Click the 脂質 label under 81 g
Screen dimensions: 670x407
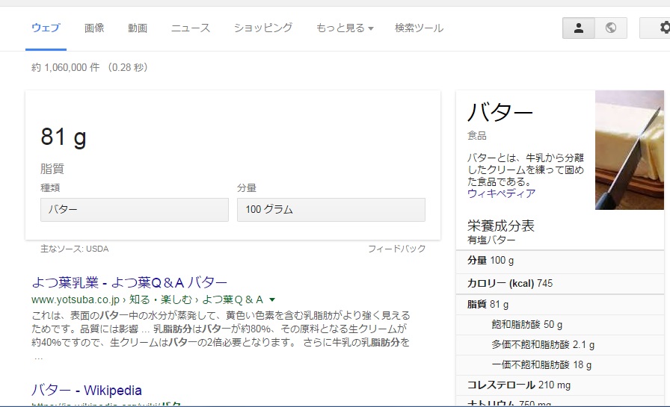[52, 169]
